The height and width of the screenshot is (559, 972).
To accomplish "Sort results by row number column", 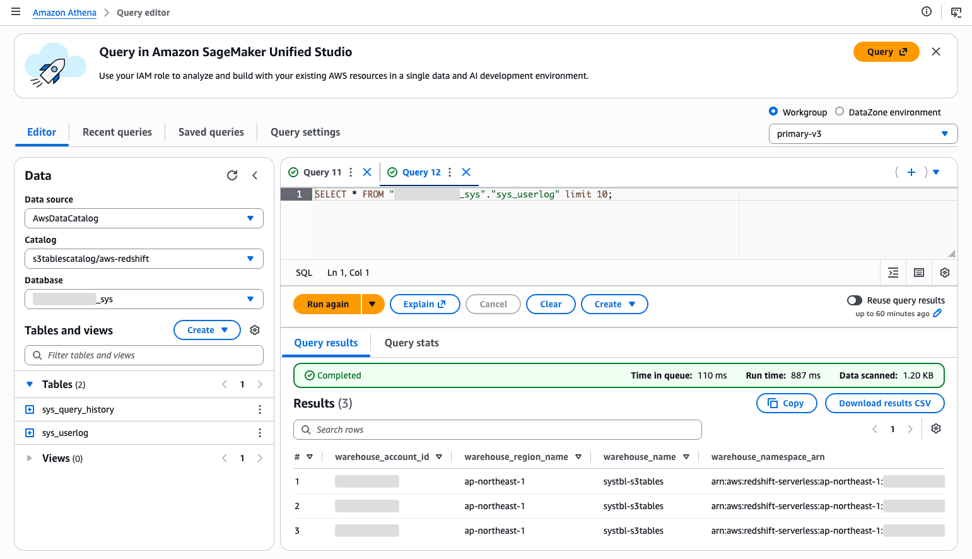I will (x=310, y=457).
